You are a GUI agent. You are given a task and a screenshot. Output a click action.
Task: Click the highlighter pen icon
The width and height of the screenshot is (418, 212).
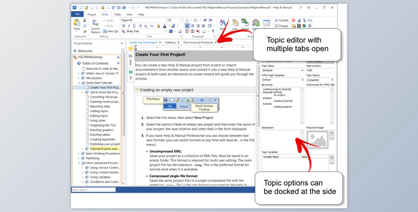click(173, 26)
